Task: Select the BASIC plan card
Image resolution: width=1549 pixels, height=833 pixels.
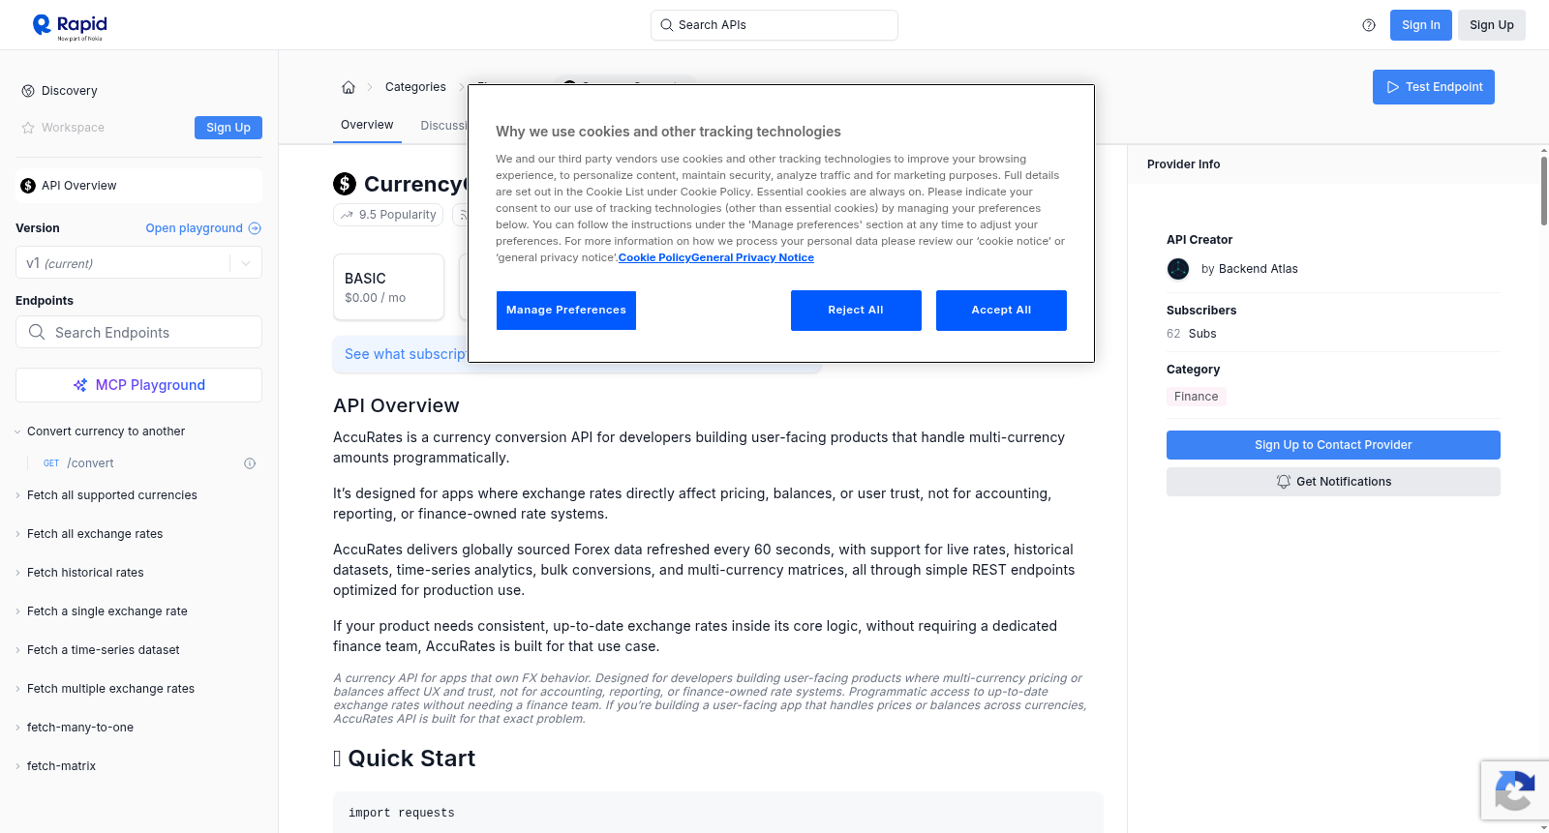Action: (388, 287)
